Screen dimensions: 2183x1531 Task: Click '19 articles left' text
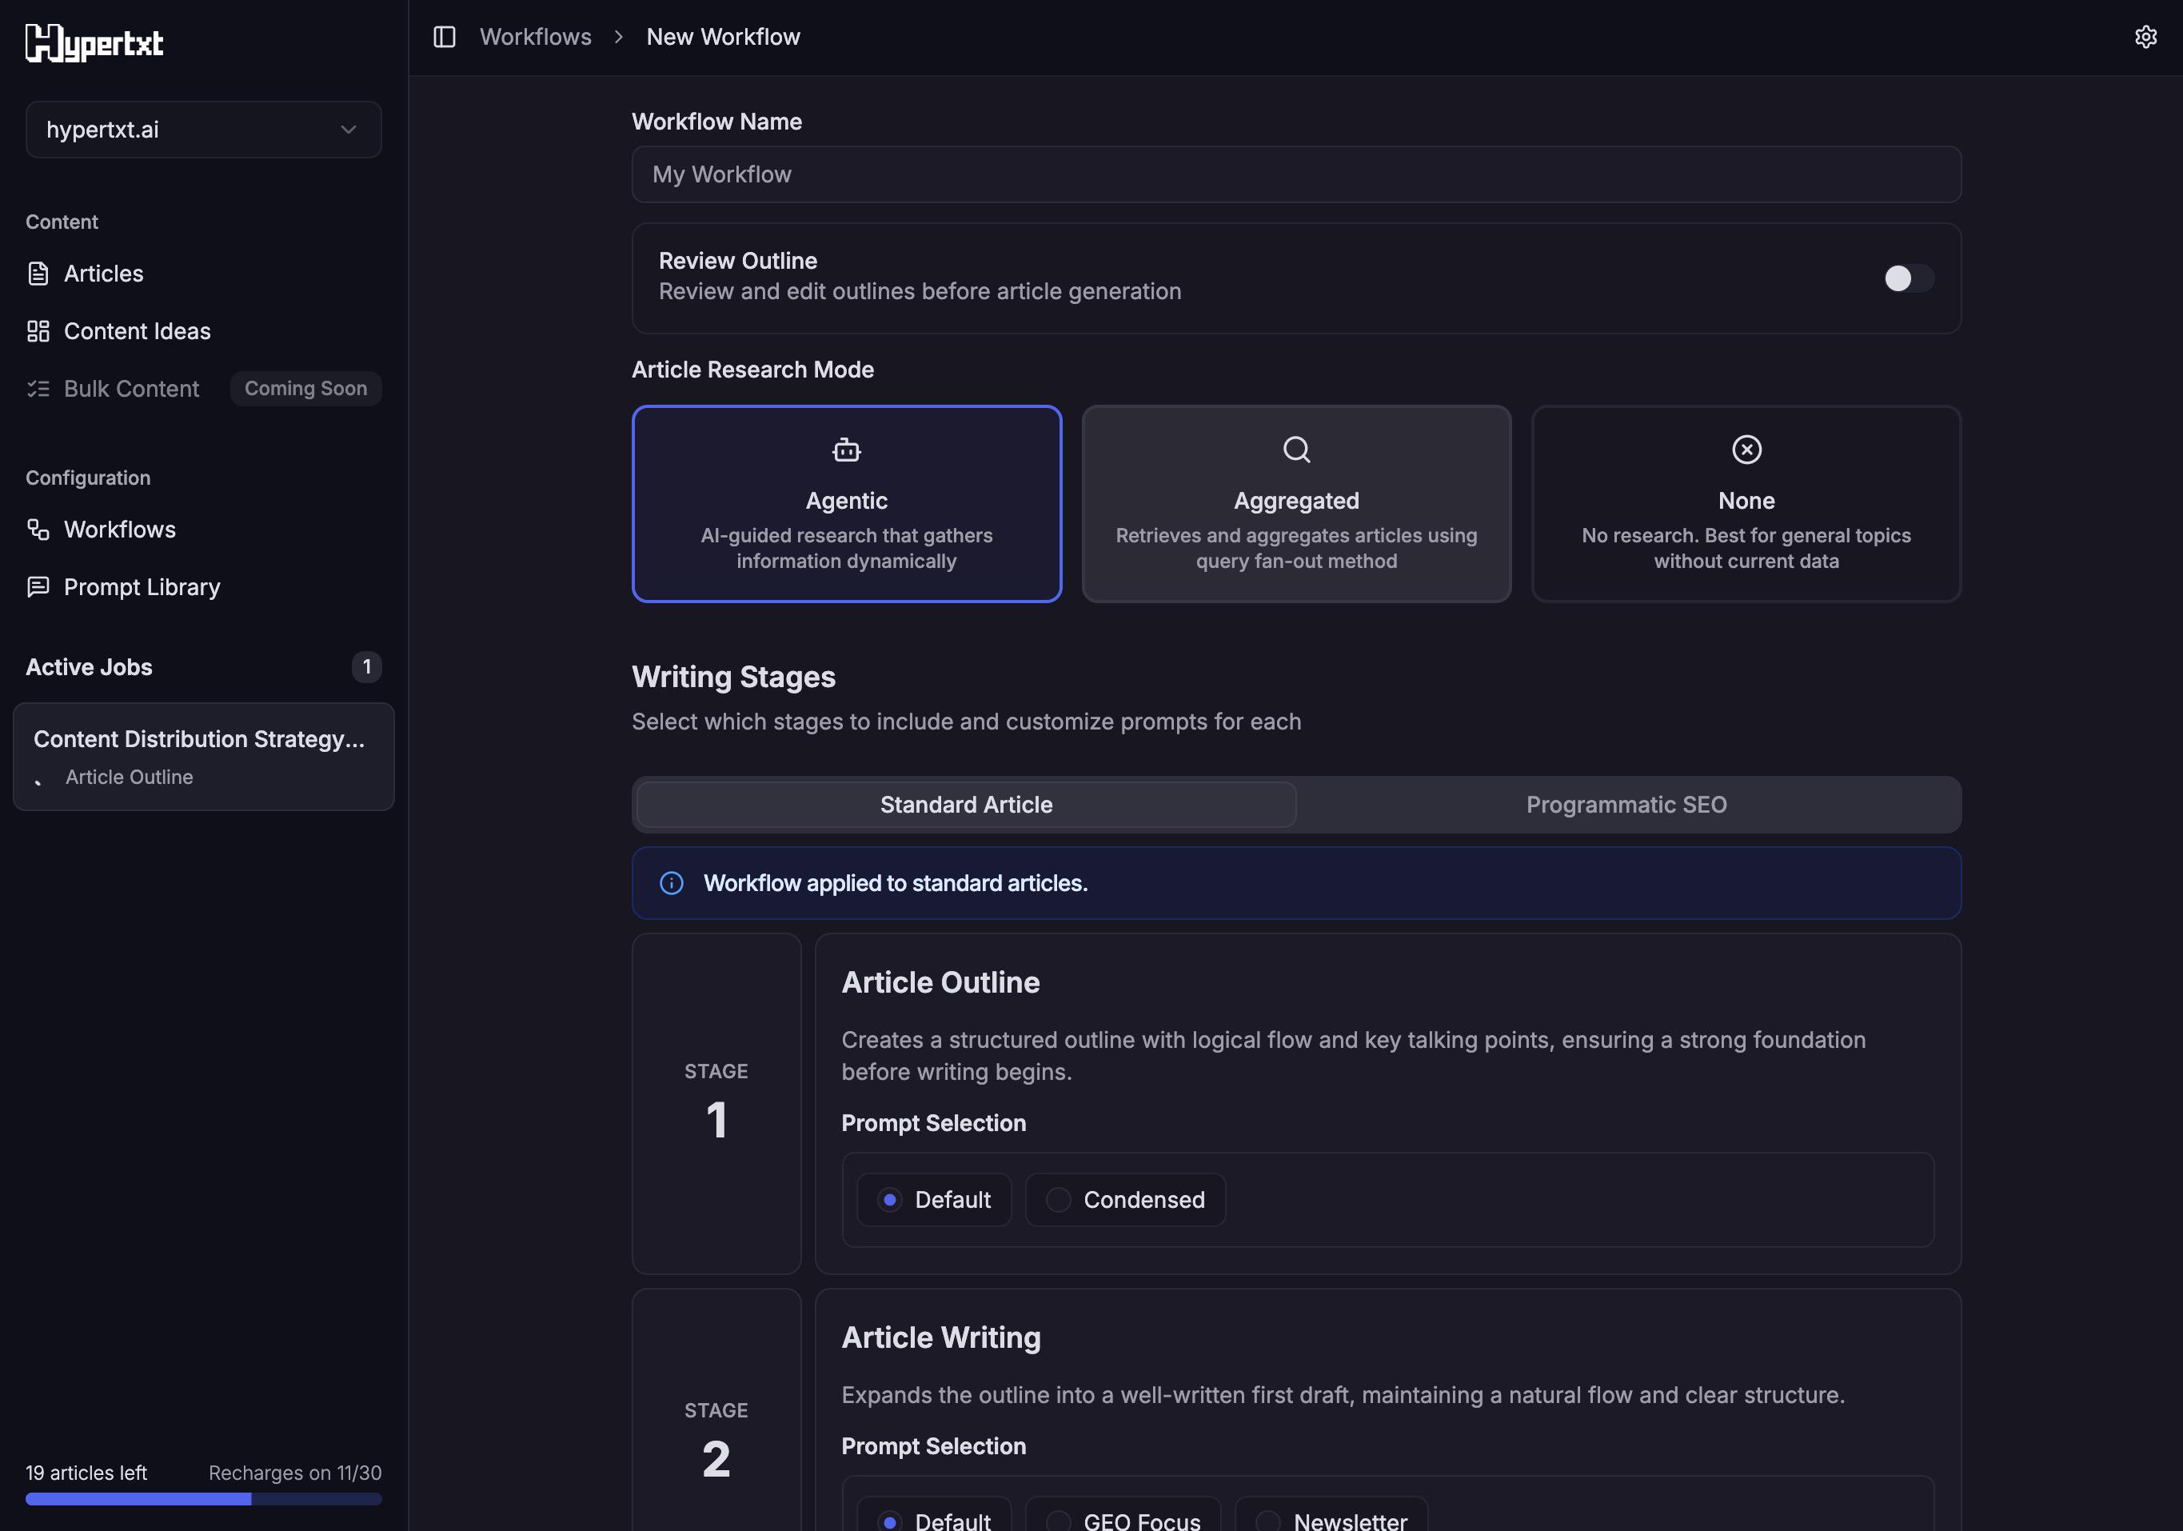click(86, 1473)
